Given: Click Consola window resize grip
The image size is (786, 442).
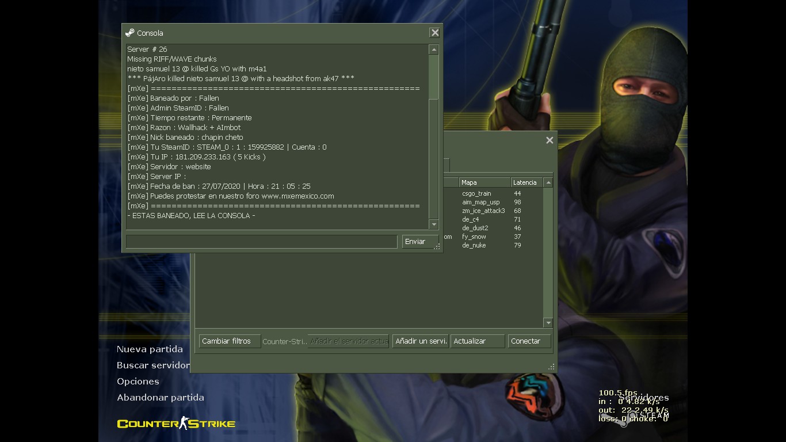Looking at the screenshot, I should pyautogui.click(x=437, y=247).
